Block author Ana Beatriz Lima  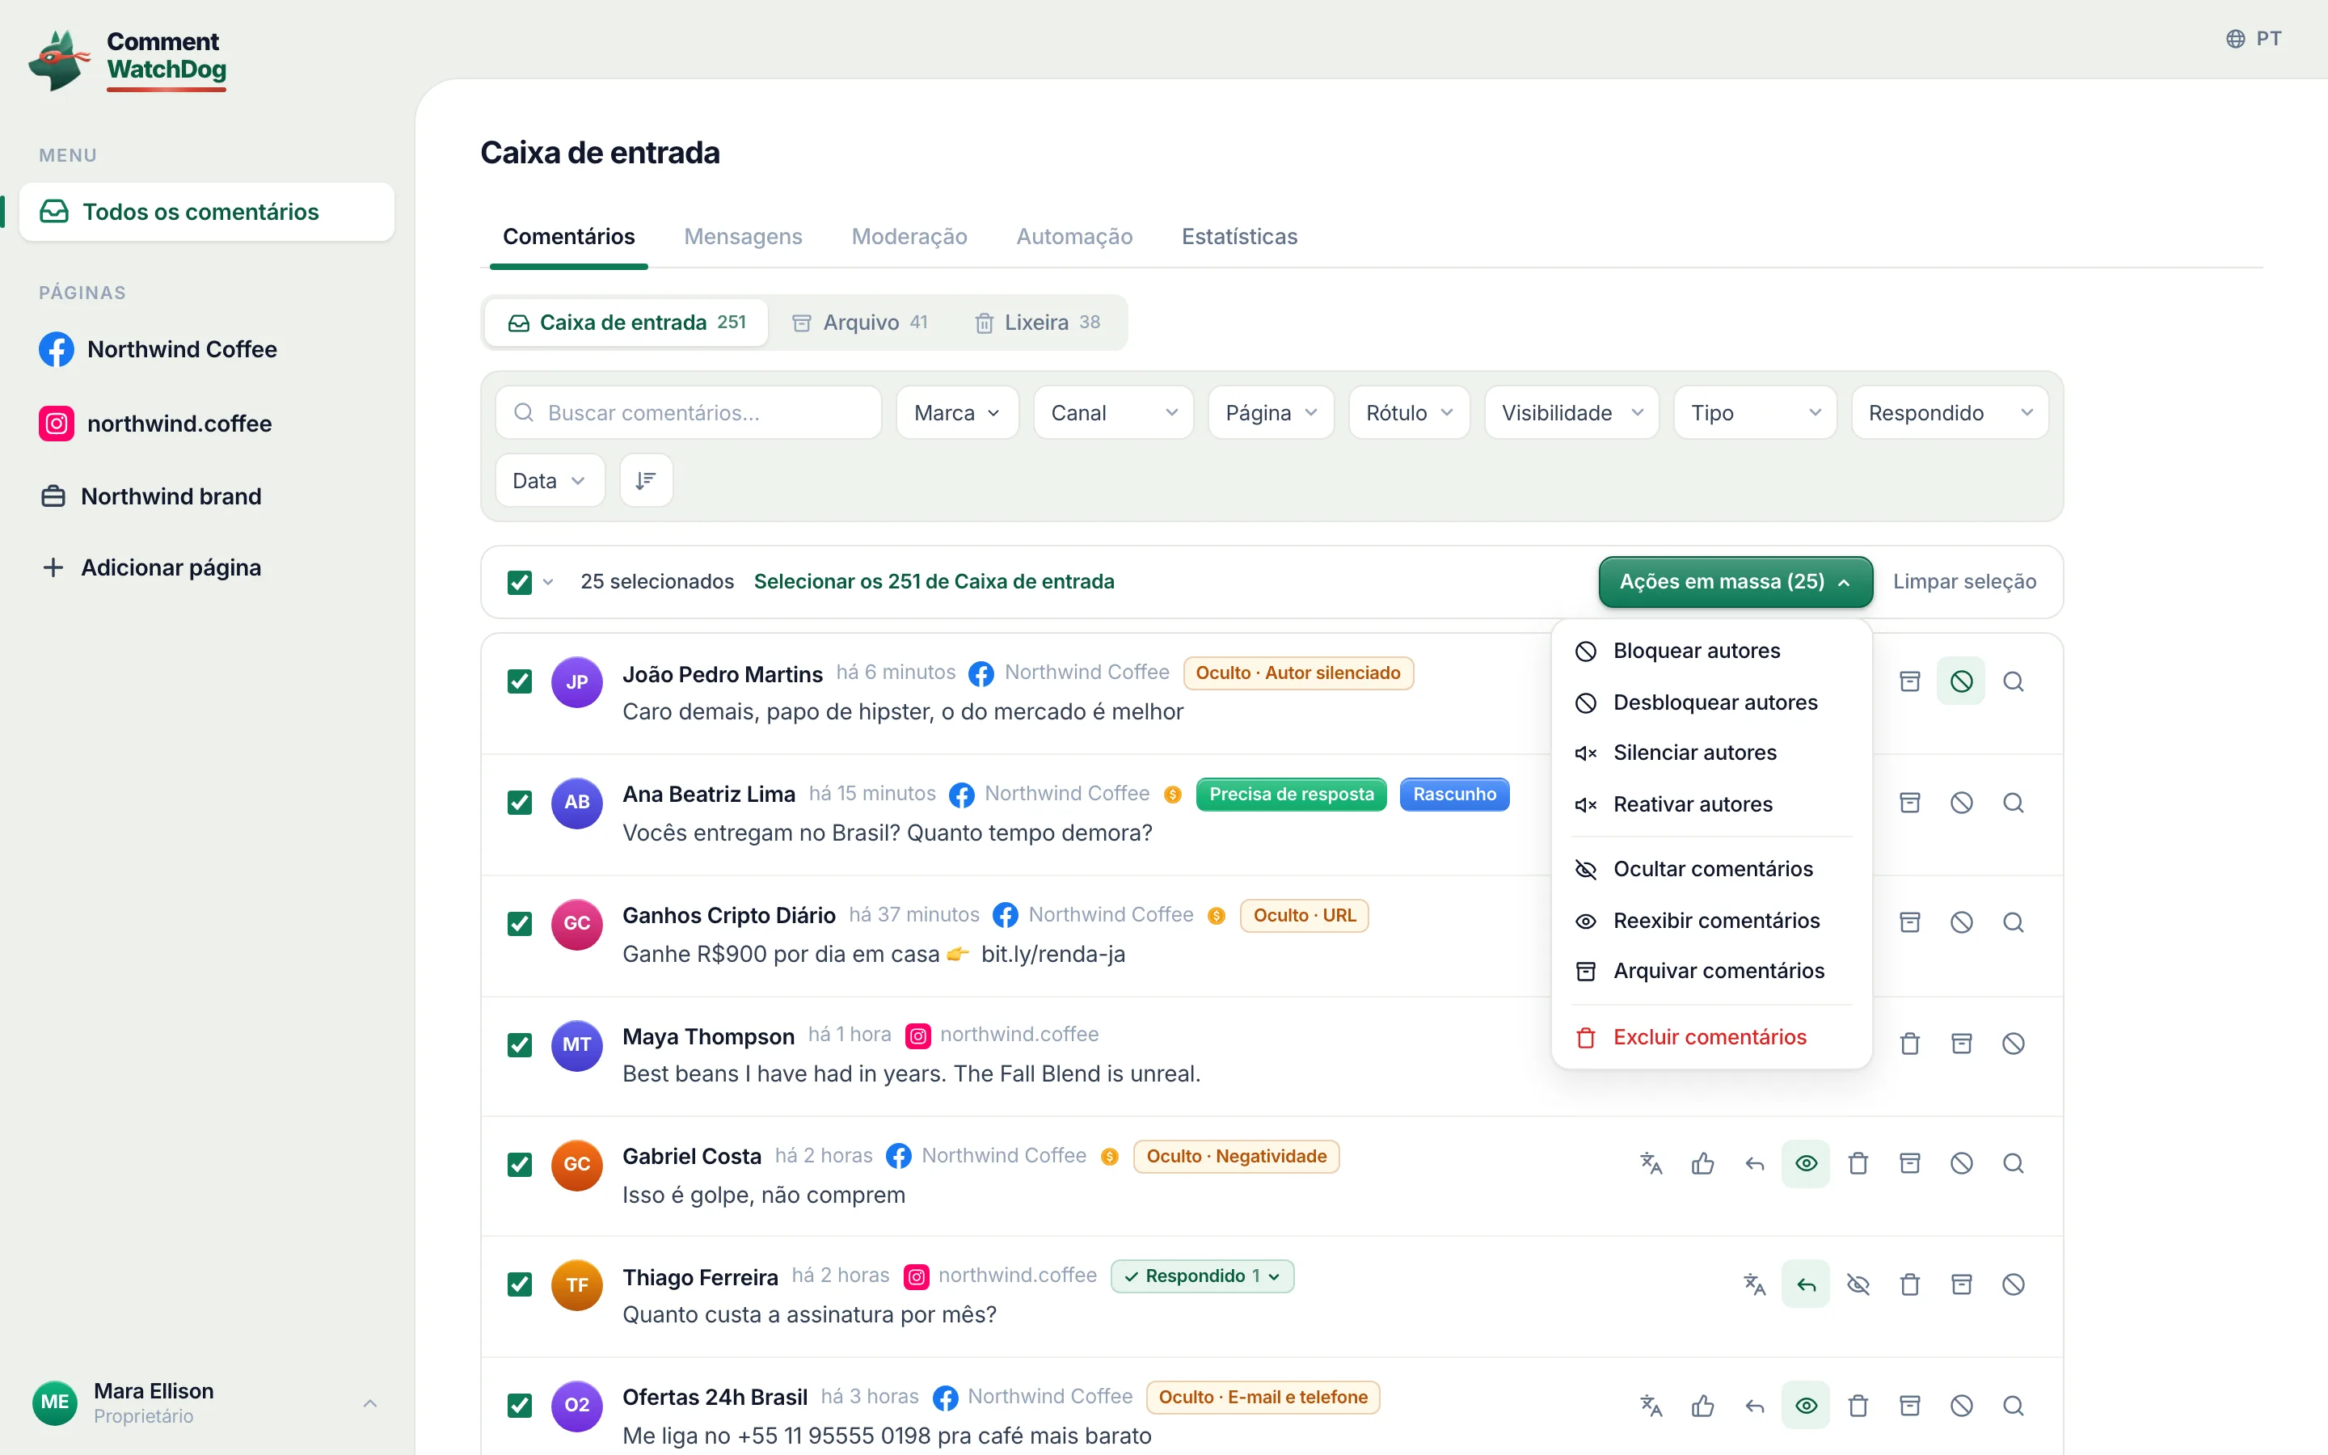point(1960,803)
